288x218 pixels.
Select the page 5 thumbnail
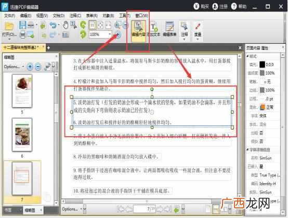(x=22, y=91)
